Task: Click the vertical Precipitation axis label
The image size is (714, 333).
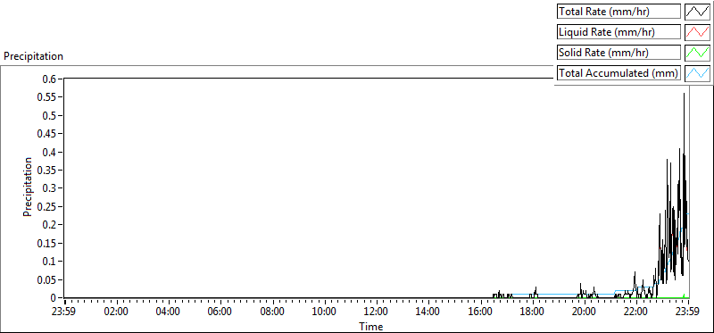Action: (29, 187)
